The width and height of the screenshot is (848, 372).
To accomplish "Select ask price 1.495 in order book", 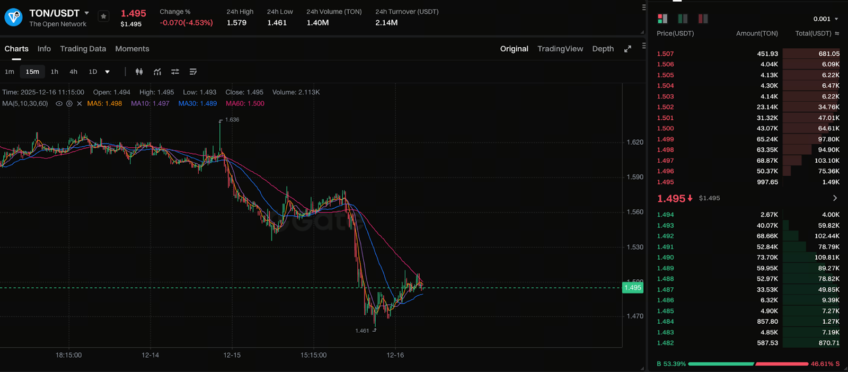I will click(x=665, y=182).
